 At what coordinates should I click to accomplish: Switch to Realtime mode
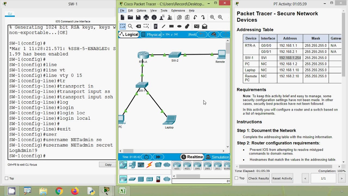192,157
